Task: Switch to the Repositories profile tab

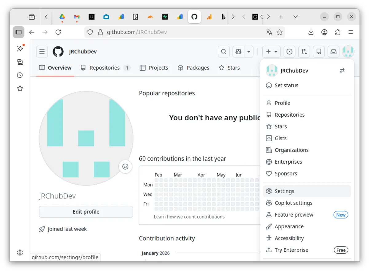Action: pyautogui.click(x=105, y=68)
